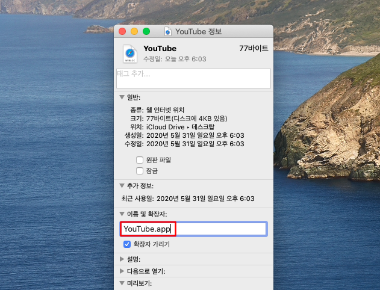Uncheck the 확장자 가리기 checkbox
The width and height of the screenshot is (380, 290).
pos(127,244)
